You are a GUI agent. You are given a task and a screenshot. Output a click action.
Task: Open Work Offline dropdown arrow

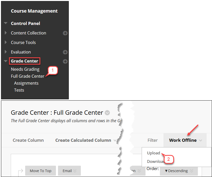coord(200,140)
